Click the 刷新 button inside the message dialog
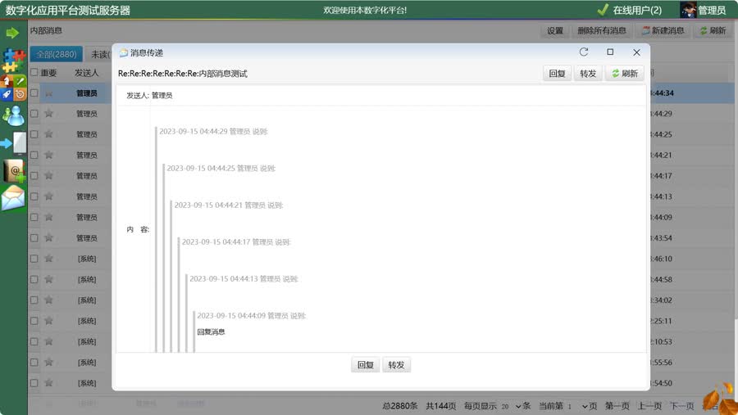This screenshot has width=738, height=415. pyautogui.click(x=624, y=74)
